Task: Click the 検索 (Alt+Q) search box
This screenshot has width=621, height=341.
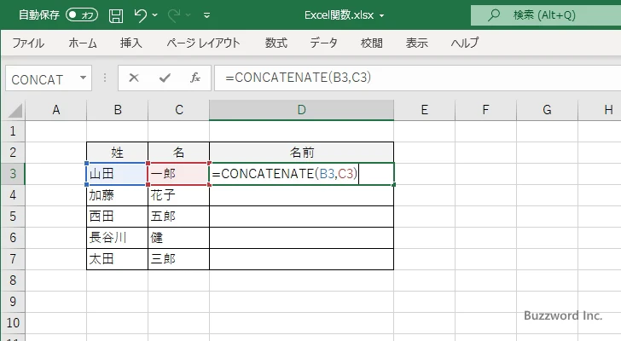Action: coord(546,15)
